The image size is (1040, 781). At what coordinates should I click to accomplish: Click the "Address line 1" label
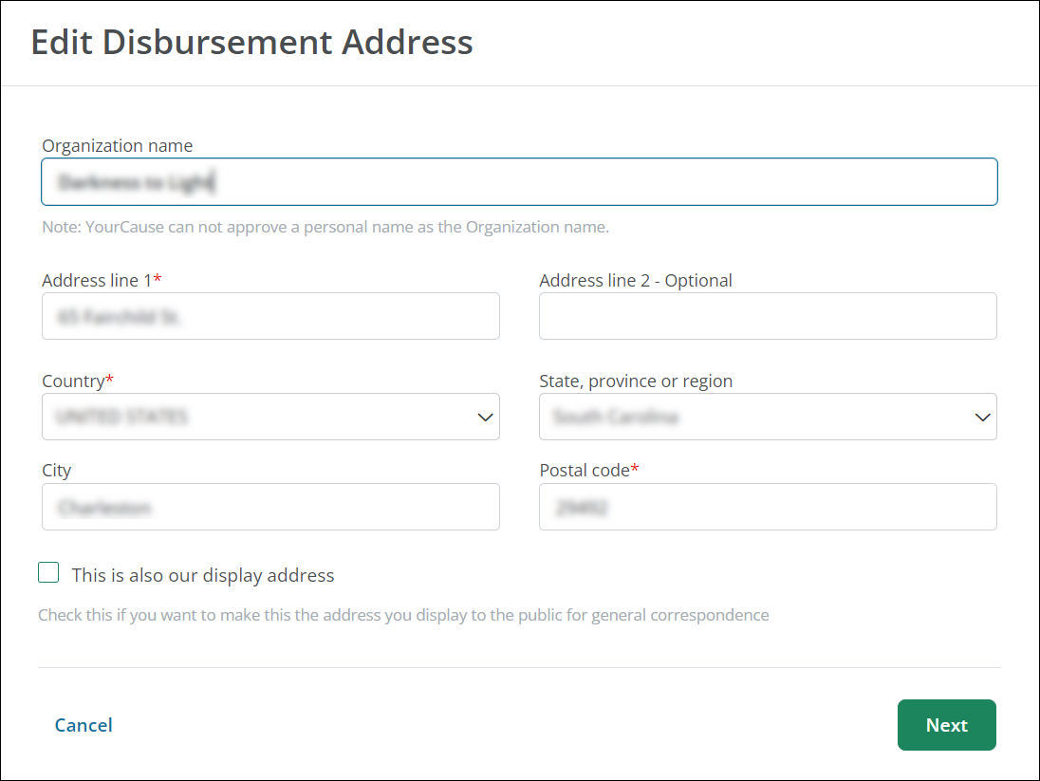98,280
